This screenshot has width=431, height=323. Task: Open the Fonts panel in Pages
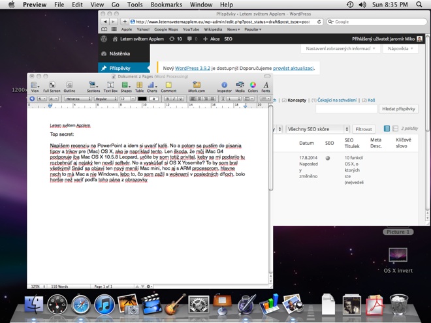(x=266, y=87)
